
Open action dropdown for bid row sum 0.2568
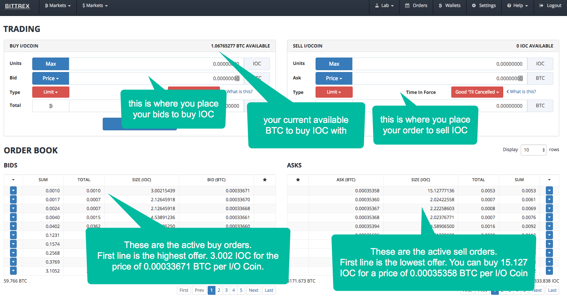pos(13,253)
